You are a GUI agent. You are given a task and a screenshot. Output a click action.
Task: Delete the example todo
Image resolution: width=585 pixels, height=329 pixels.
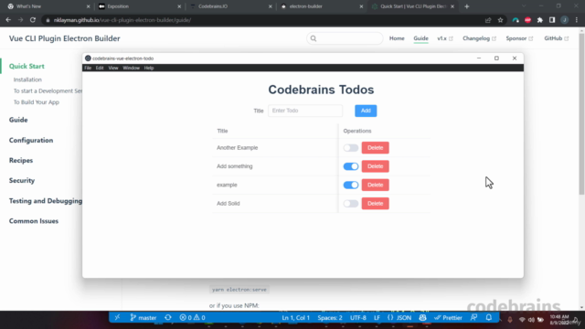coord(375,185)
